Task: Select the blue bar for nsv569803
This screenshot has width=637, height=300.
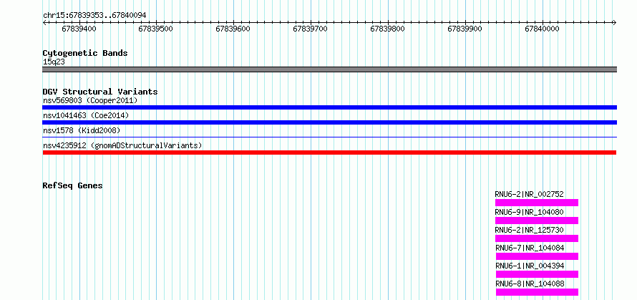Action: pyautogui.click(x=329, y=107)
